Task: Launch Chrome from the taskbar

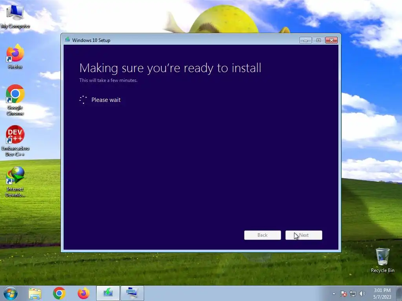Action: 59,293
